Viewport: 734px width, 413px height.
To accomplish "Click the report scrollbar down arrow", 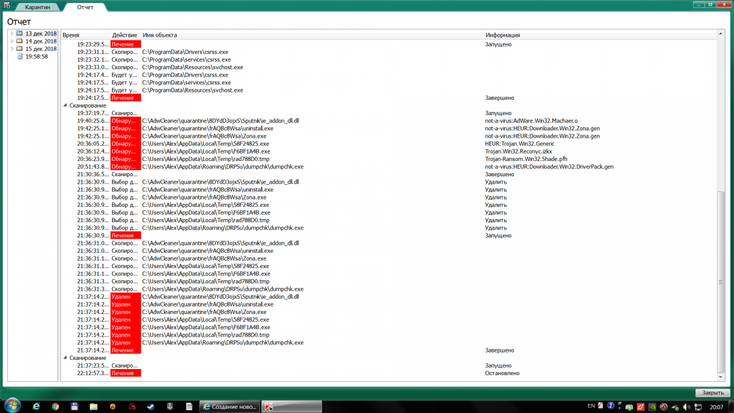I will point(721,377).
